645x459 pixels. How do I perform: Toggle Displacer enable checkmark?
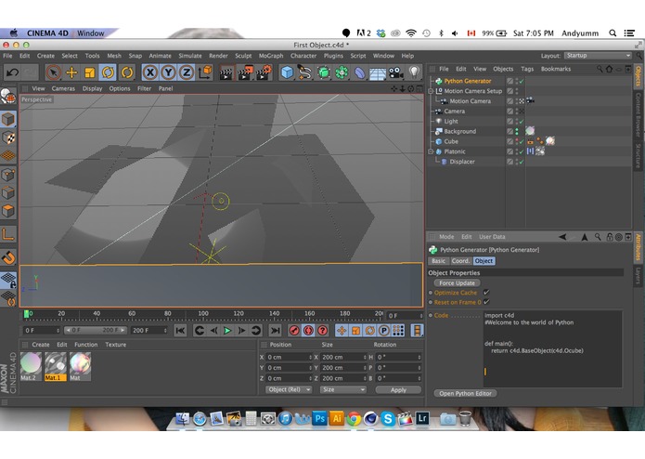click(522, 163)
